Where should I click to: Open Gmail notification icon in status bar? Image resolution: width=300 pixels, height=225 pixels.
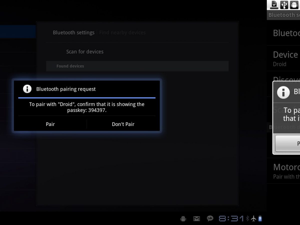coord(197,219)
